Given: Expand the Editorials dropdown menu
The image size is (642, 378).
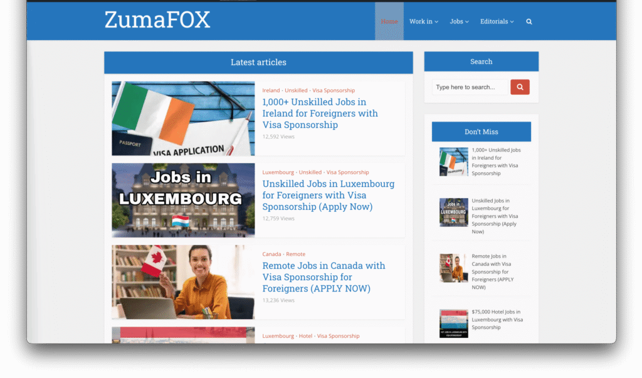Looking at the screenshot, I should click(x=497, y=21).
